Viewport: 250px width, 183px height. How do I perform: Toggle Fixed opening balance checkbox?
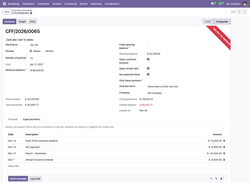[148, 45]
